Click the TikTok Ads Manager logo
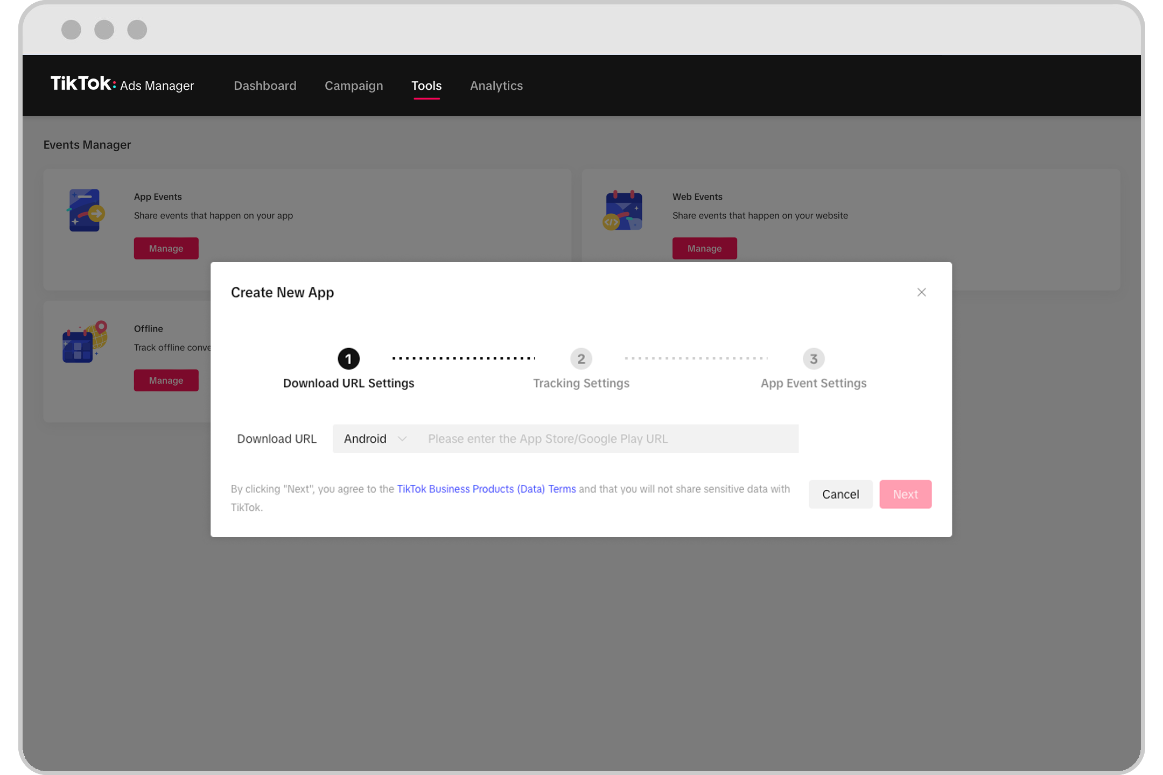This screenshot has width=1163, height=775. click(x=123, y=85)
